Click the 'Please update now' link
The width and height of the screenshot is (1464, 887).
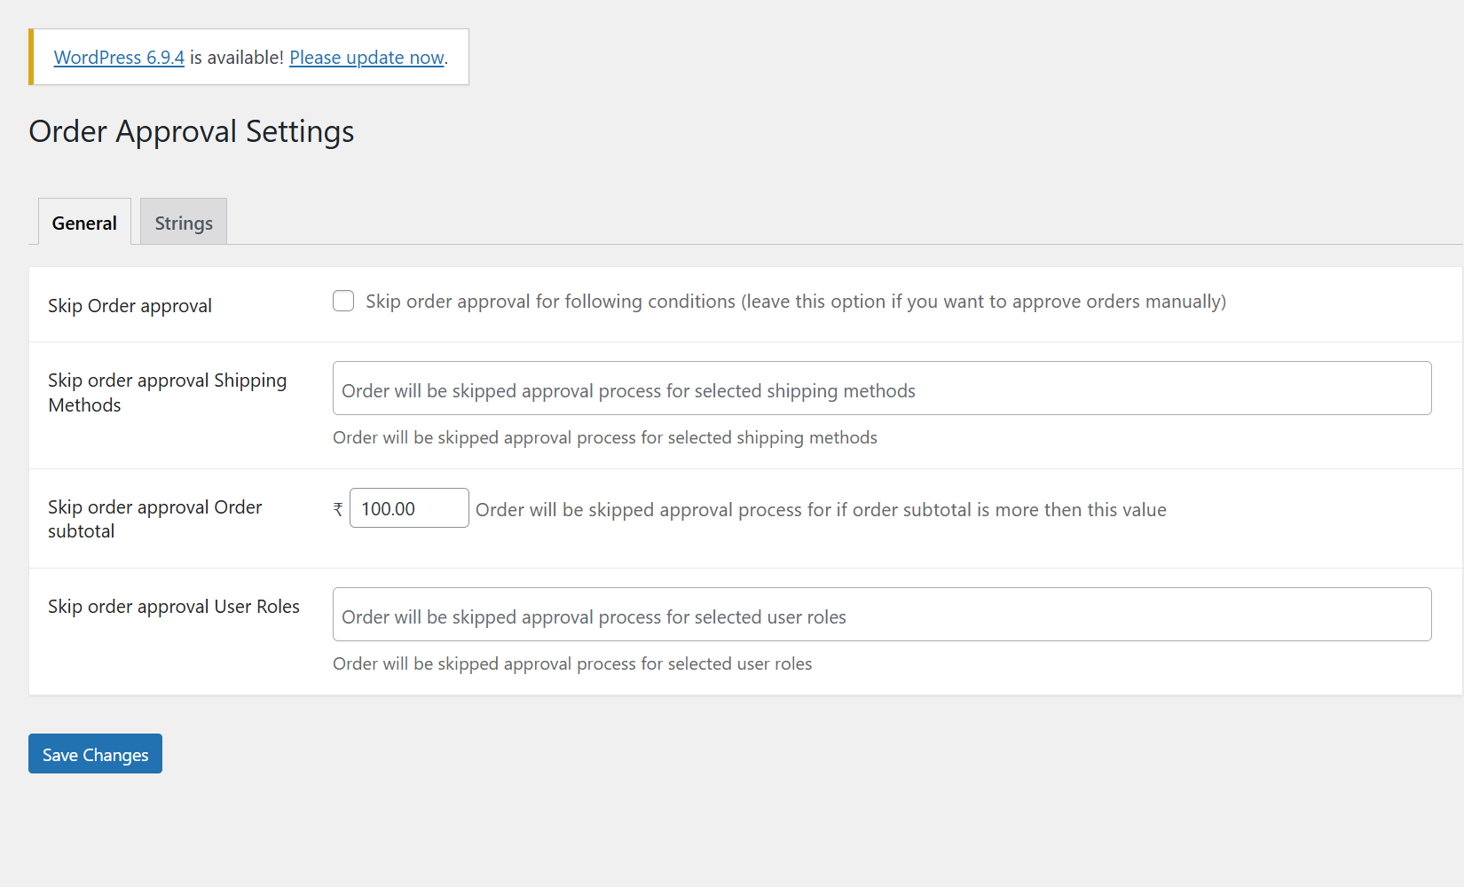coord(366,58)
